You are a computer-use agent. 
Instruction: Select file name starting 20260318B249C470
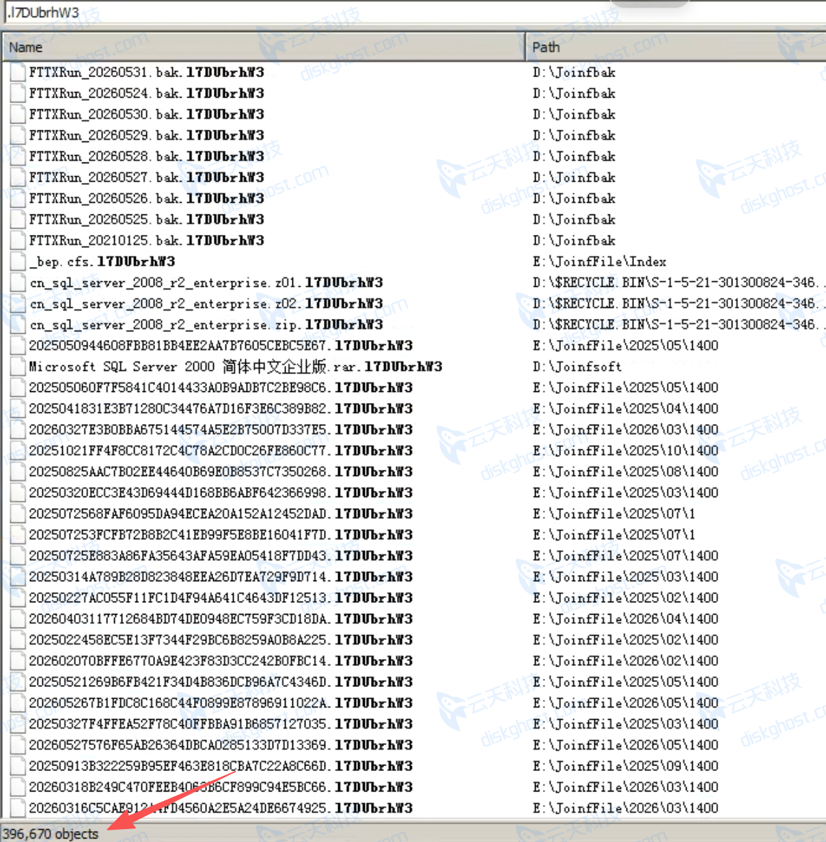221,787
